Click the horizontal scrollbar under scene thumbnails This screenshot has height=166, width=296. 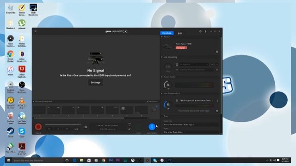[x=79, y=118]
